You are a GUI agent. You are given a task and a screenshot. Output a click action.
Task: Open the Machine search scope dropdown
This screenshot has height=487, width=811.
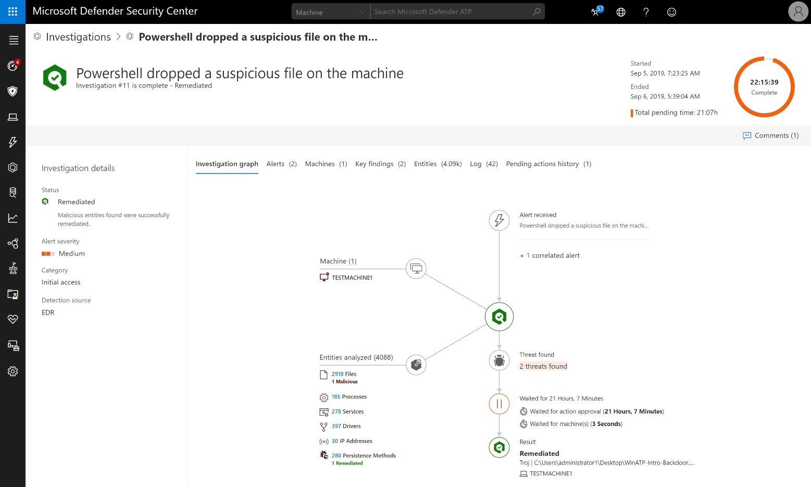pyautogui.click(x=330, y=12)
